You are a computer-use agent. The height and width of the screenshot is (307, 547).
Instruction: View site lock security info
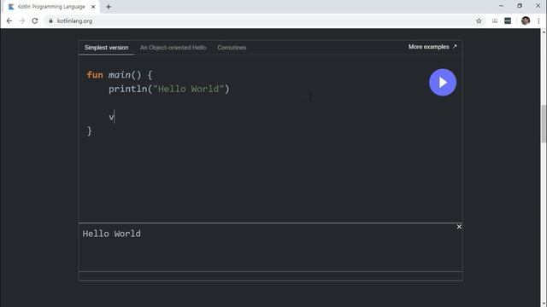[51, 20]
